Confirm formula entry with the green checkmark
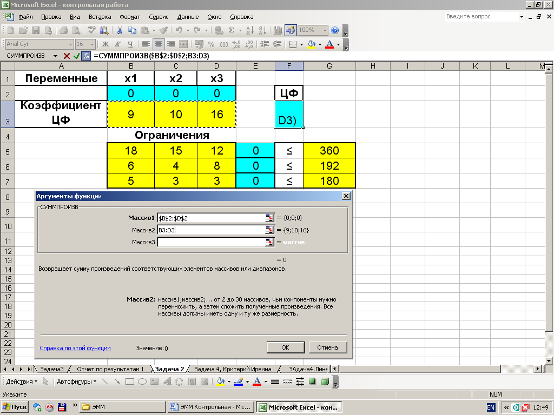554x415 pixels. click(76, 56)
